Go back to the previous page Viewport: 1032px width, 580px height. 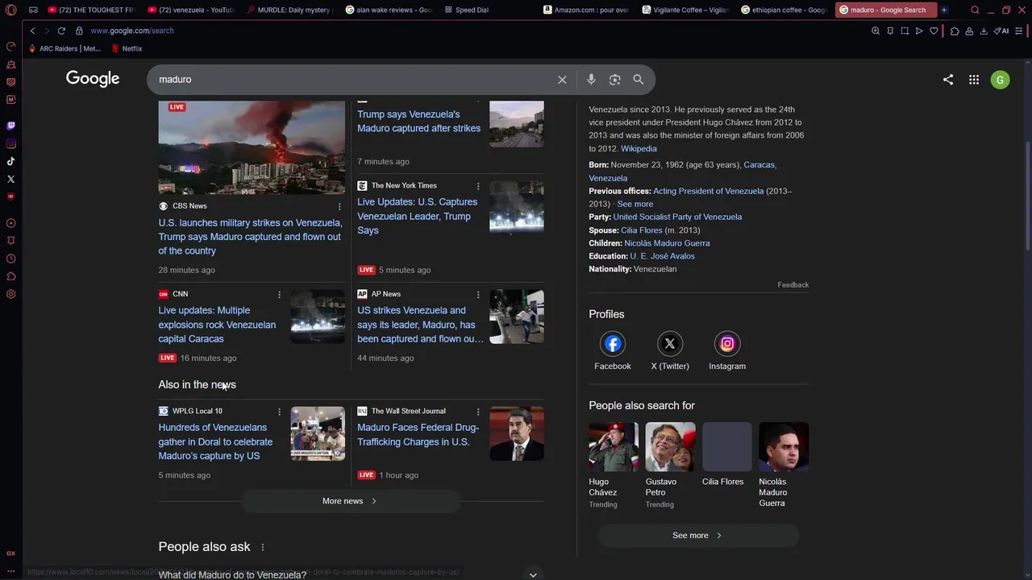pyautogui.click(x=32, y=31)
